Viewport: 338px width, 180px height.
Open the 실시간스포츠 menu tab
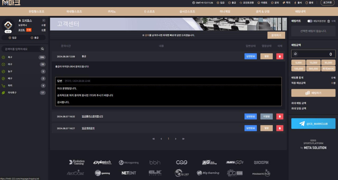(x=187, y=12)
